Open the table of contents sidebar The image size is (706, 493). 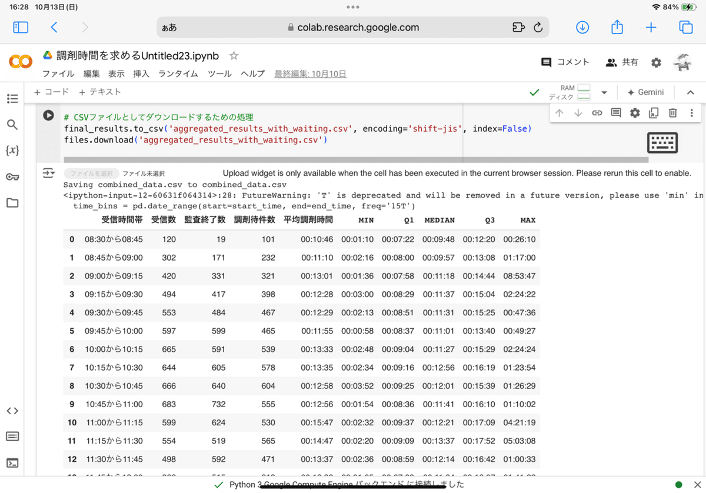point(12,99)
